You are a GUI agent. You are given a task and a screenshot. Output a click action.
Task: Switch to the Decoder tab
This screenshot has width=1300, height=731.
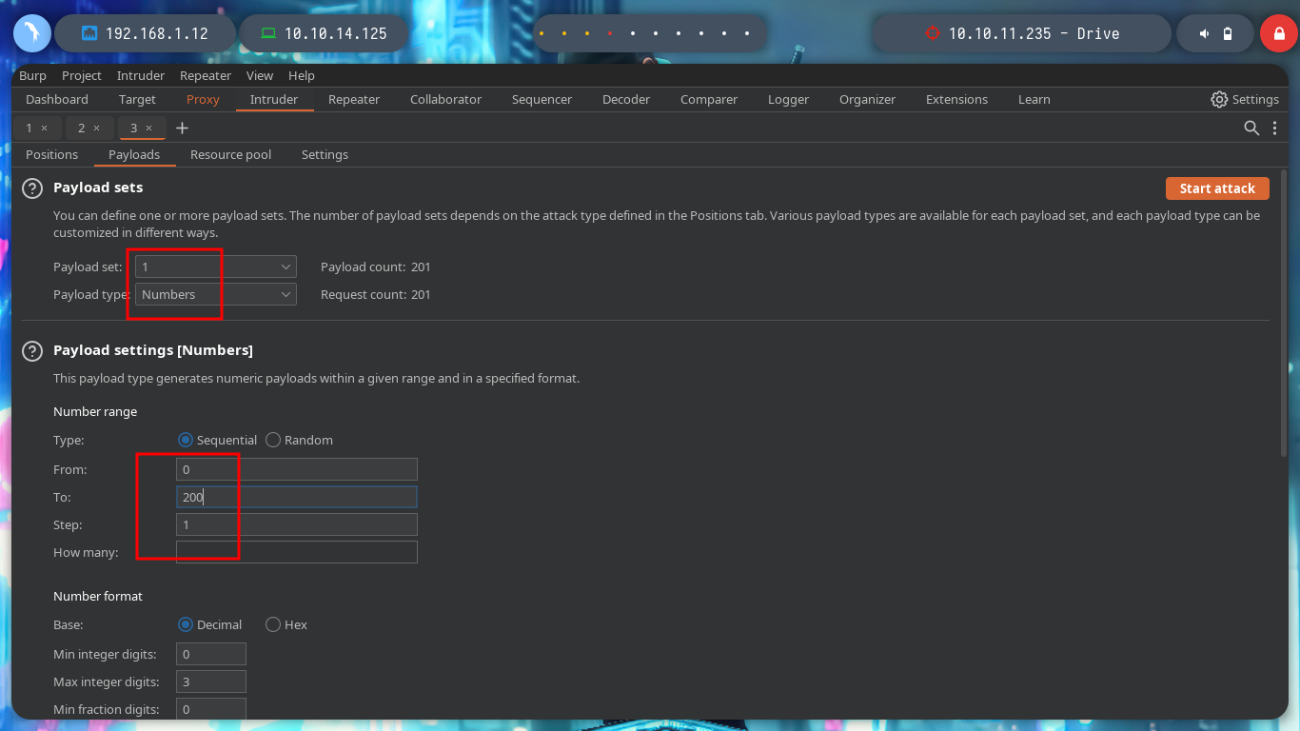[626, 99]
